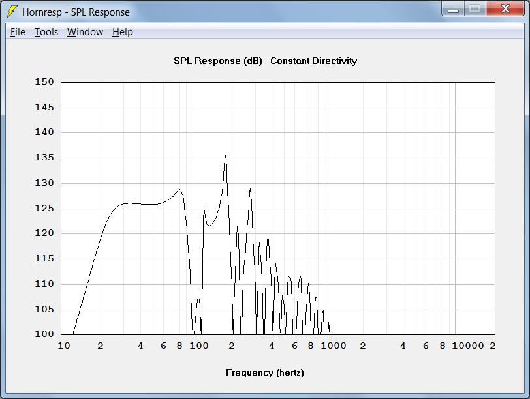Click the 145 dB axis label

(x=44, y=107)
